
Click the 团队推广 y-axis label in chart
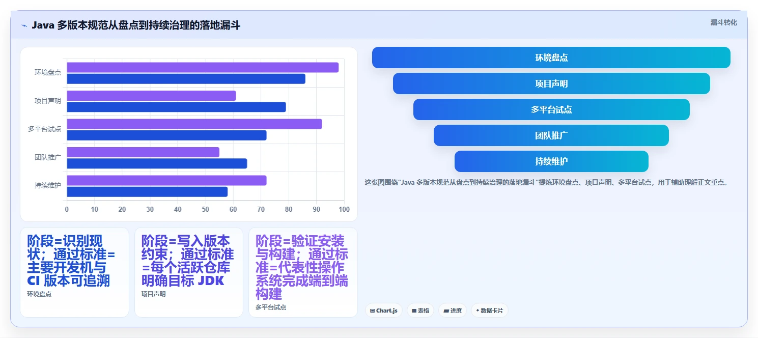click(x=48, y=157)
